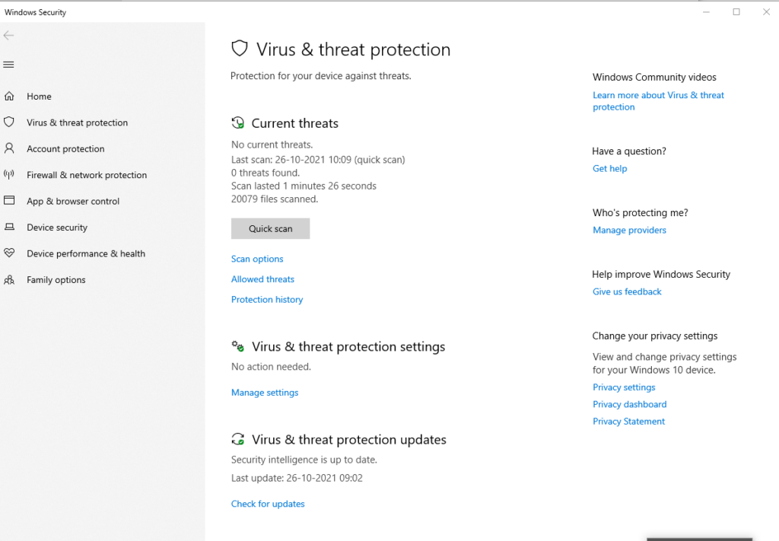The height and width of the screenshot is (541, 779).
Task: Open Scan options link
Action: [x=257, y=259]
